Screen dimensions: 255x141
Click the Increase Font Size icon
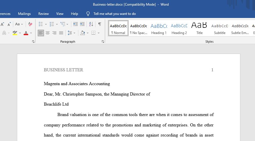(2, 24)
